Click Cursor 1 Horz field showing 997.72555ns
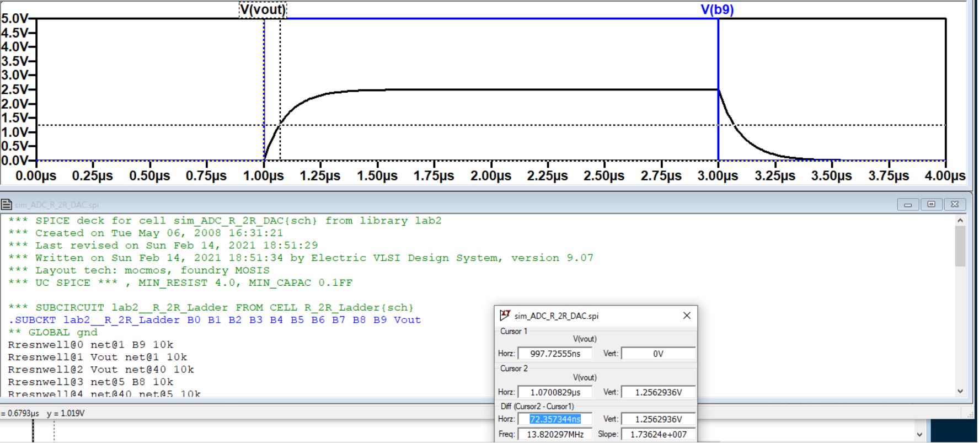The image size is (979, 443). pyautogui.click(x=555, y=354)
